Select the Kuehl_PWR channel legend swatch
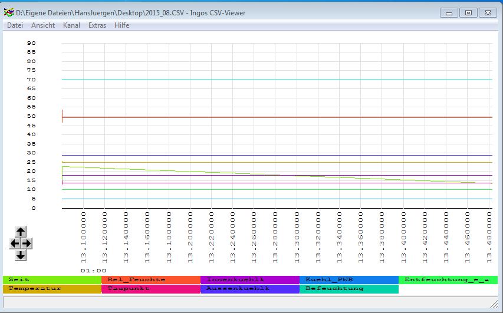The height and width of the screenshot is (313, 503). pos(349,279)
